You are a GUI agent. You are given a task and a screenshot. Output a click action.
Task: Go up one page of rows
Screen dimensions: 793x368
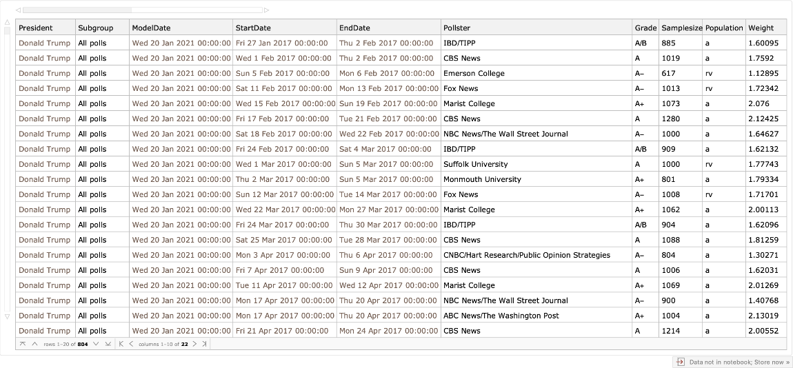click(x=34, y=344)
